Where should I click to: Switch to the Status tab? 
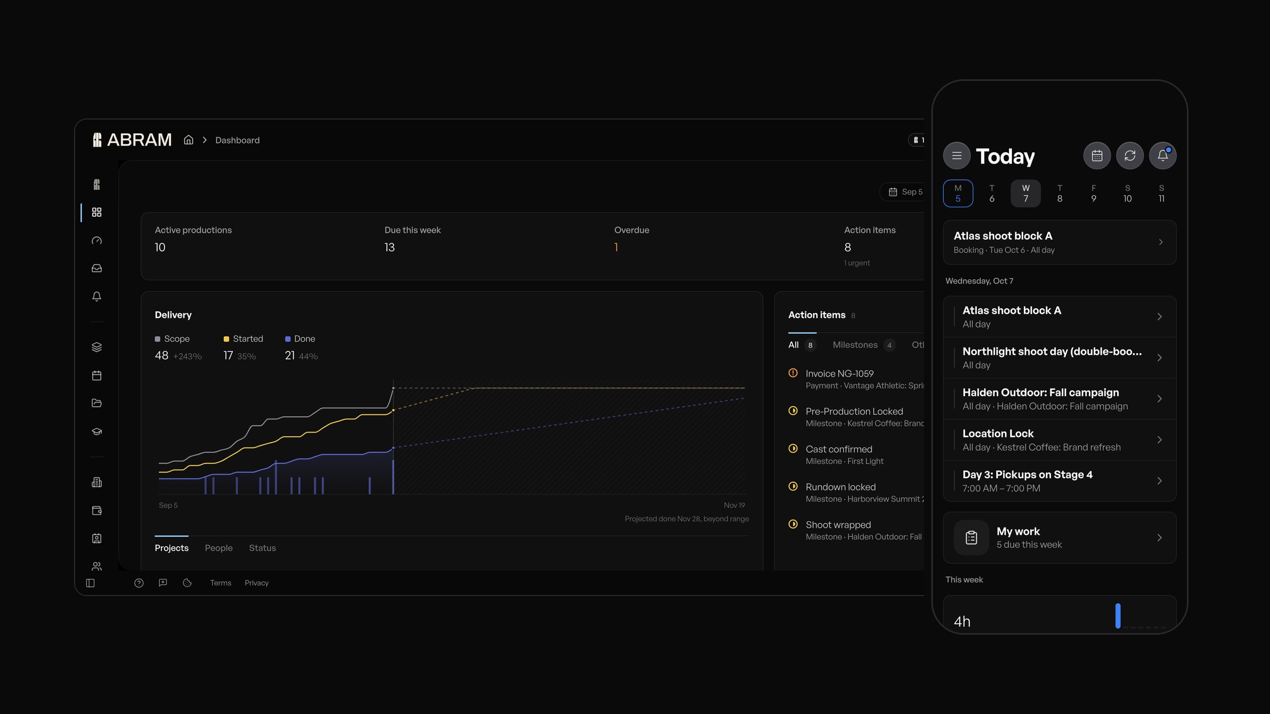tap(262, 548)
